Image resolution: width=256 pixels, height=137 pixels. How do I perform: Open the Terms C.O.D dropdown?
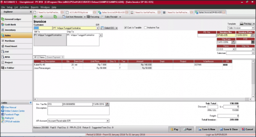point(234,49)
